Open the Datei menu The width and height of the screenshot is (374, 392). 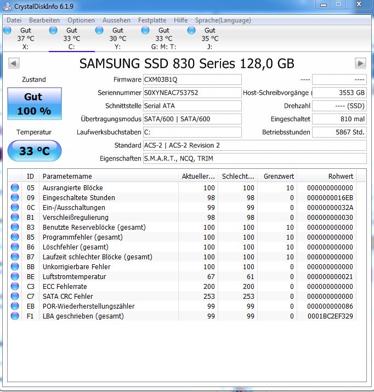14,20
